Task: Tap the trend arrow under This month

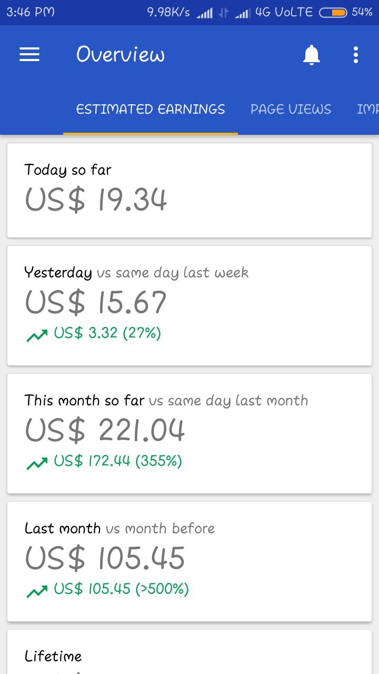Action: click(x=37, y=462)
